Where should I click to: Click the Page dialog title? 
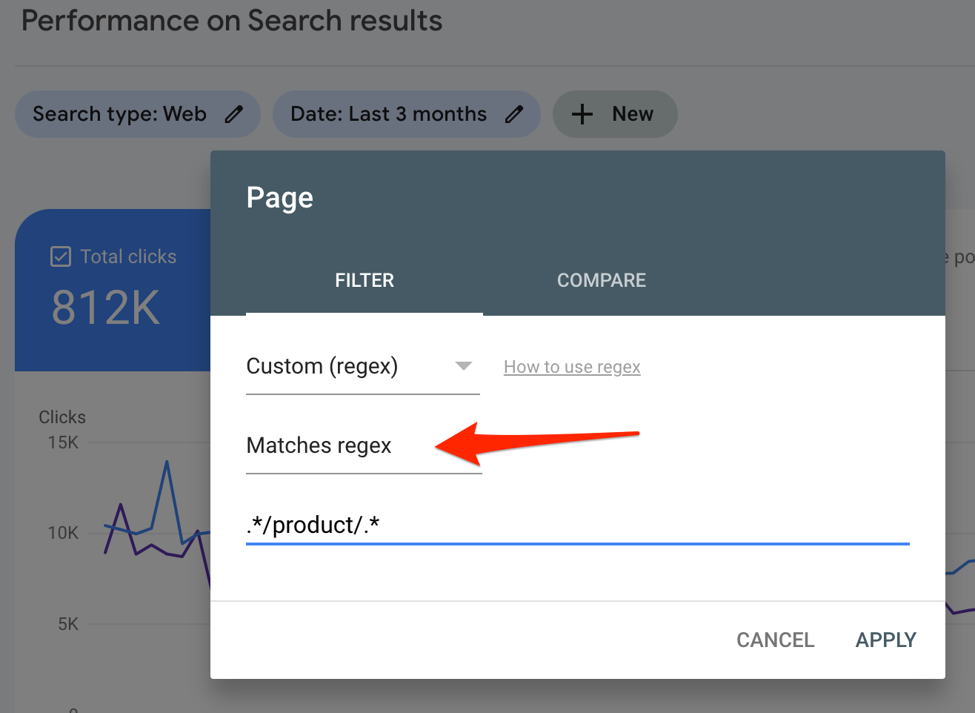279,197
